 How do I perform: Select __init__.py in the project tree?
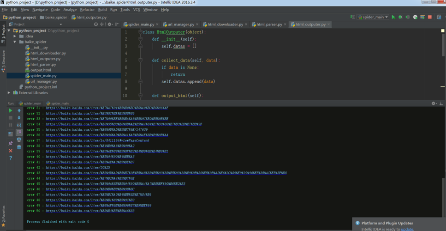tap(37, 48)
